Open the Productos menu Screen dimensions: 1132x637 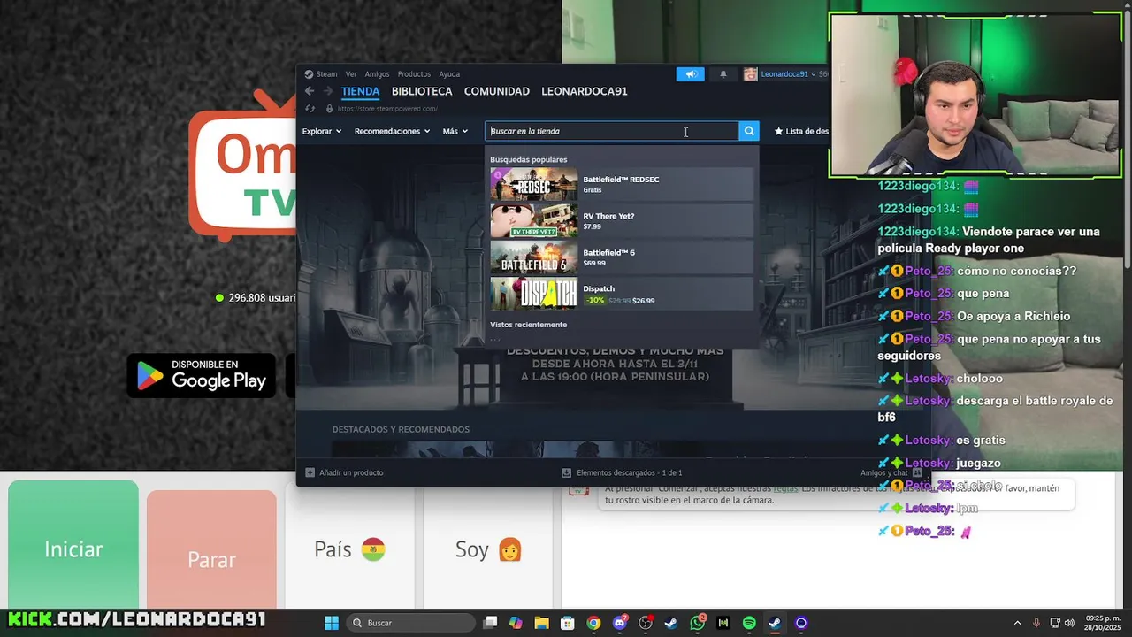click(x=414, y=74)
